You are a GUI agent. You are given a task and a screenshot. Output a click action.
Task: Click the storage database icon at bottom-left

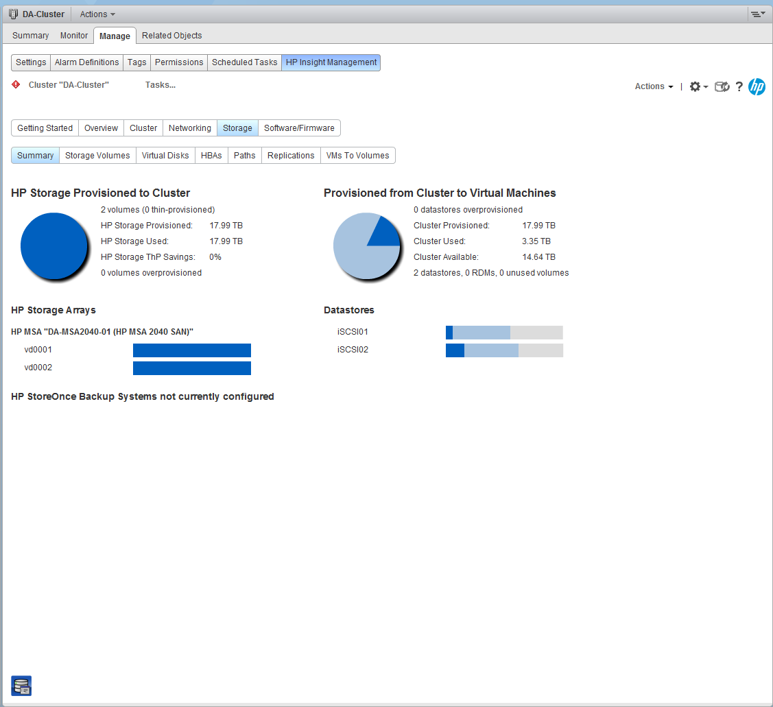(21, 686)
